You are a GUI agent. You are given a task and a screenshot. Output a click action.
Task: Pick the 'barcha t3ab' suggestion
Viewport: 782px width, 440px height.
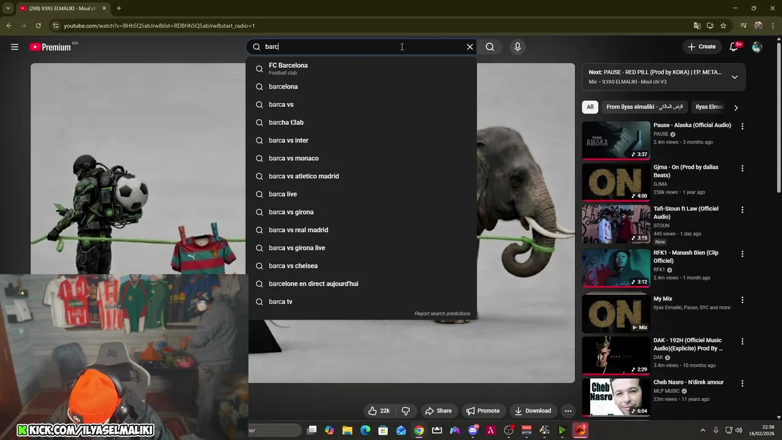pyautogui.click(x=362, y=122)
